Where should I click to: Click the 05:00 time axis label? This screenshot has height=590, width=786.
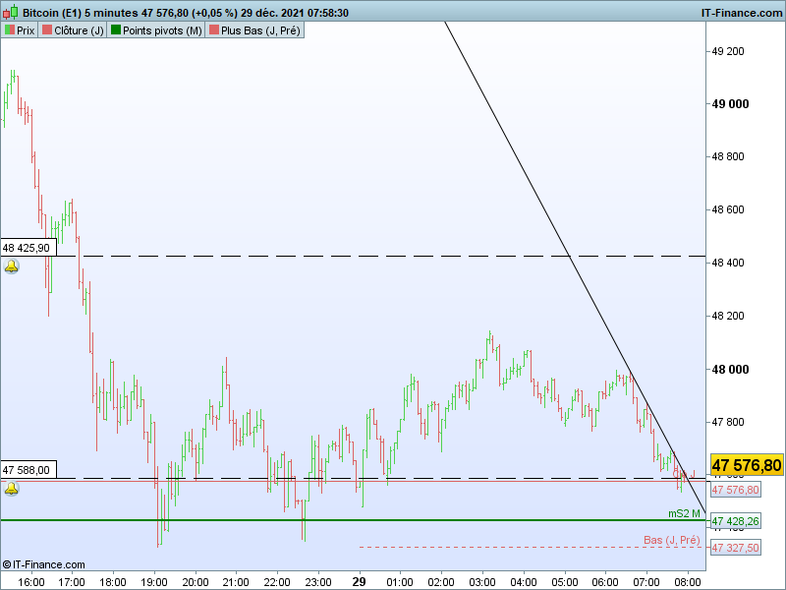tap(564, 582)
